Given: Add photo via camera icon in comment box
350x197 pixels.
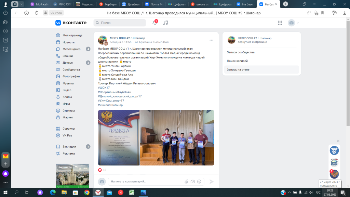Looking at the screenshot, I should (193, 181).
